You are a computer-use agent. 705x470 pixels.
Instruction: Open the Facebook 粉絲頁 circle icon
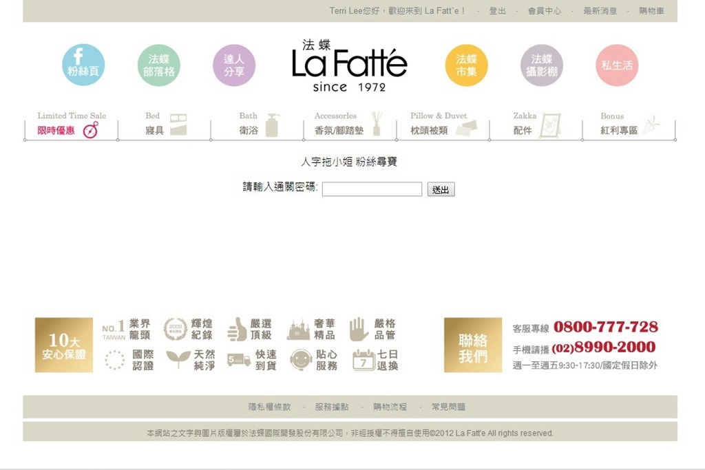(83, 65)
